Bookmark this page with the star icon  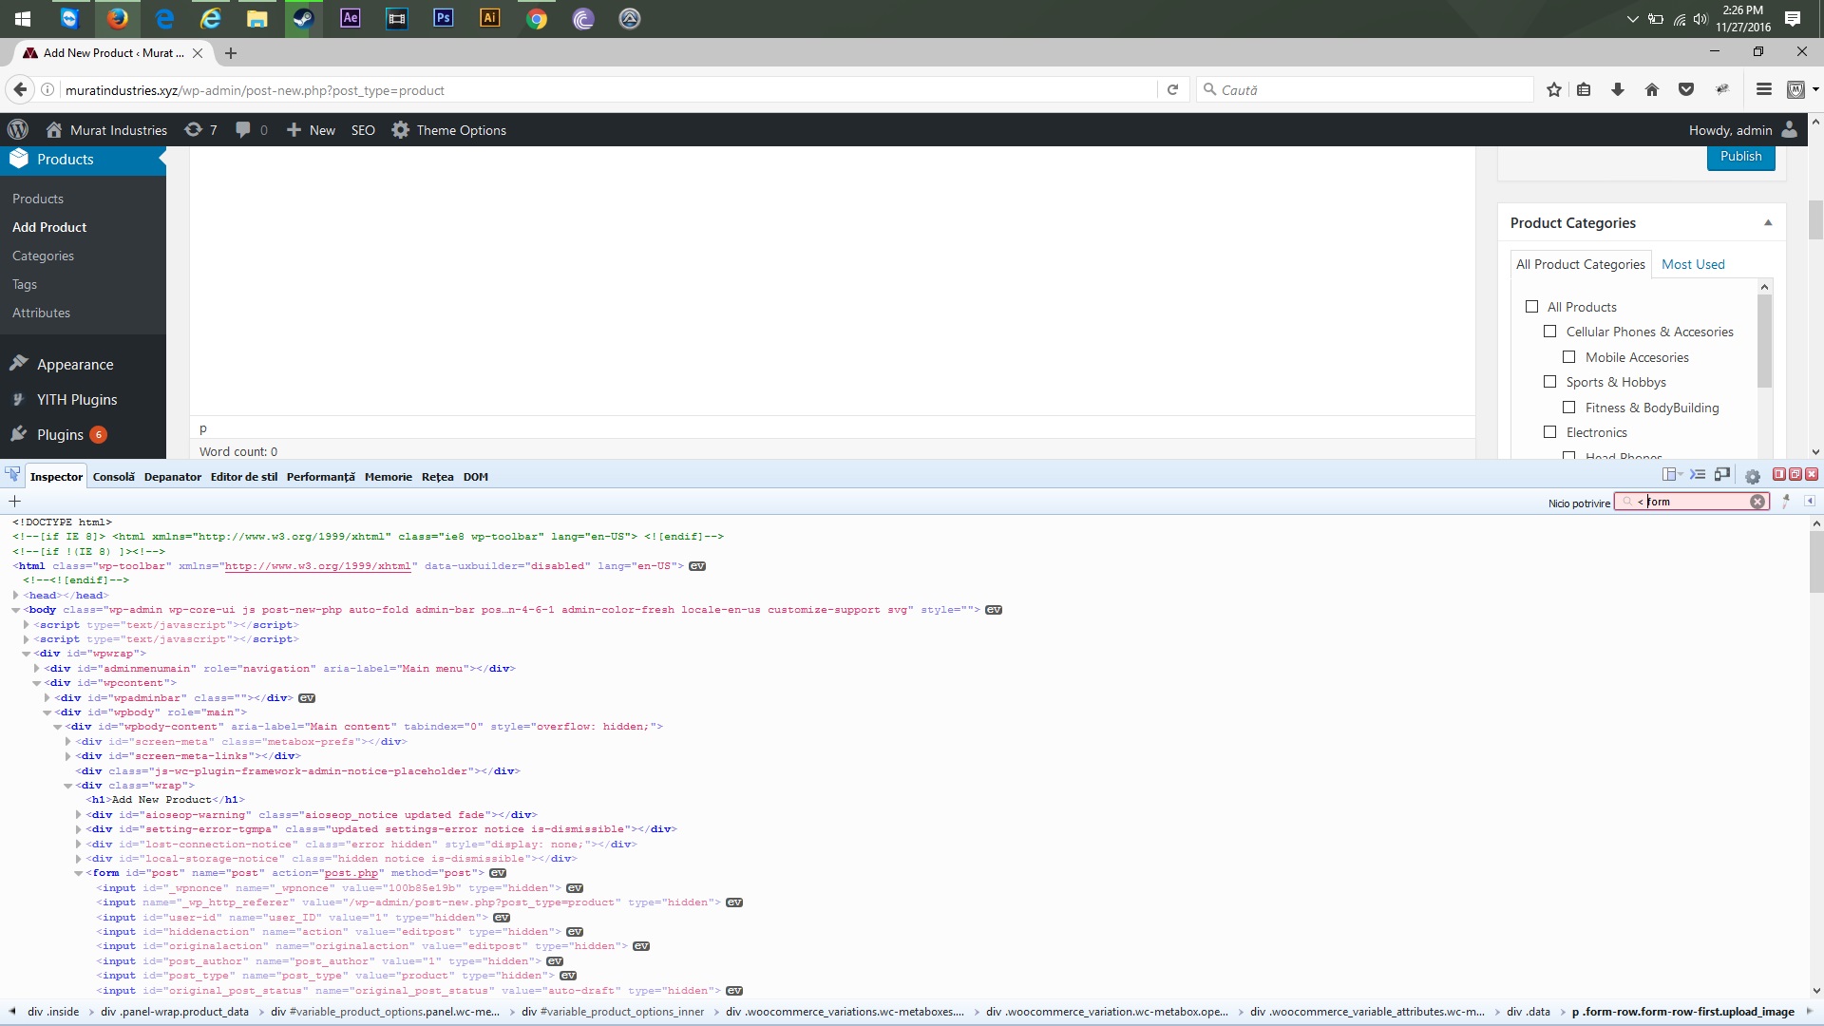pos(1554,89)
